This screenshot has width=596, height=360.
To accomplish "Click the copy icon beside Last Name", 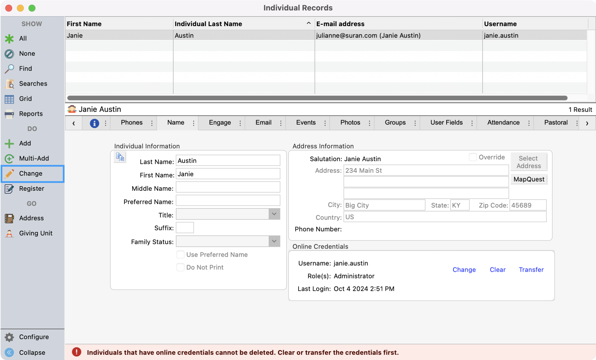I will click(120, 157).
